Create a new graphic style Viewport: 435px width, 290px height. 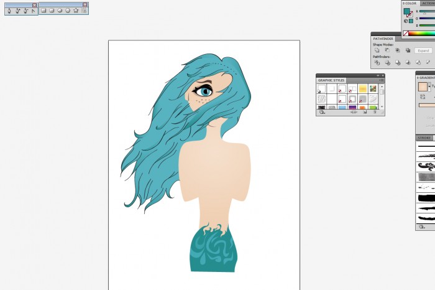(365, 112)
